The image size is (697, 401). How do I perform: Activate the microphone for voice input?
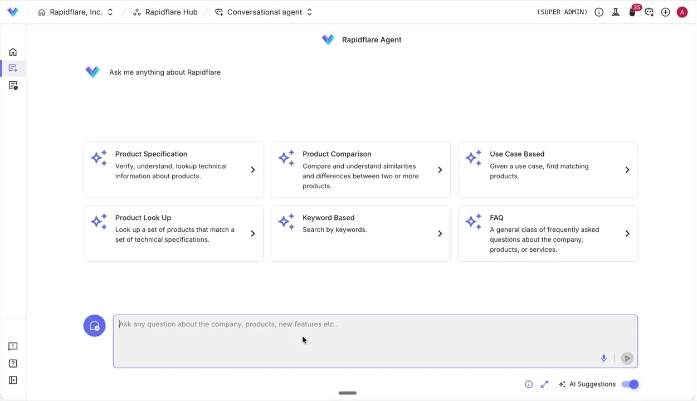pyautogui.click(x=603, y=358)
